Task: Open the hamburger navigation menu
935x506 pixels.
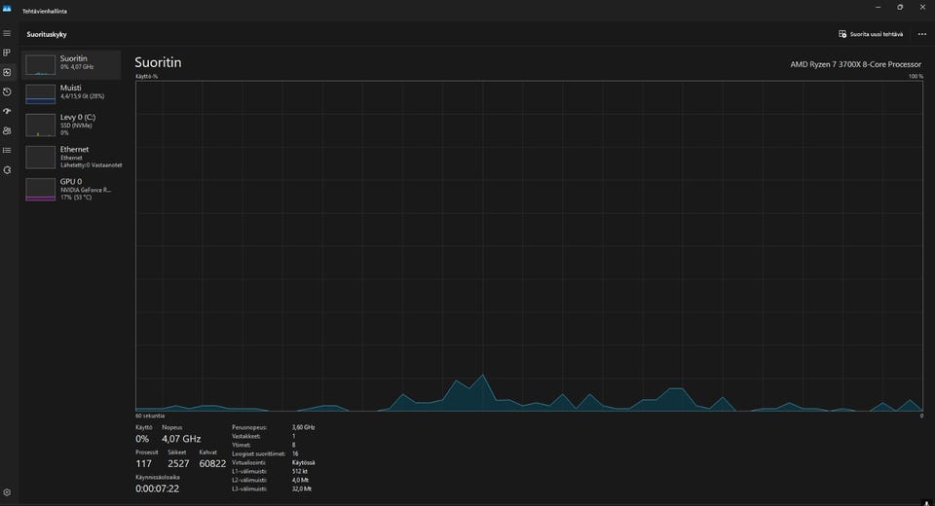Action: click(x=7, y=33)
